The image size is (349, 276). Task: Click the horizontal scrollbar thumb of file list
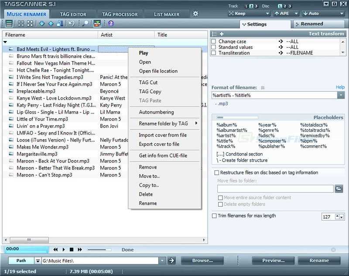coord(29,240)
